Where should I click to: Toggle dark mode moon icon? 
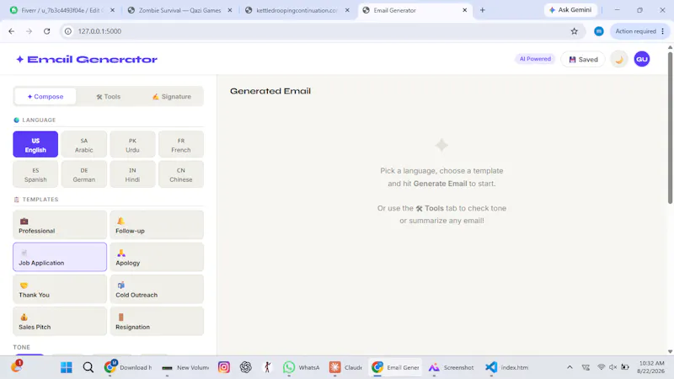click(619, 59)
